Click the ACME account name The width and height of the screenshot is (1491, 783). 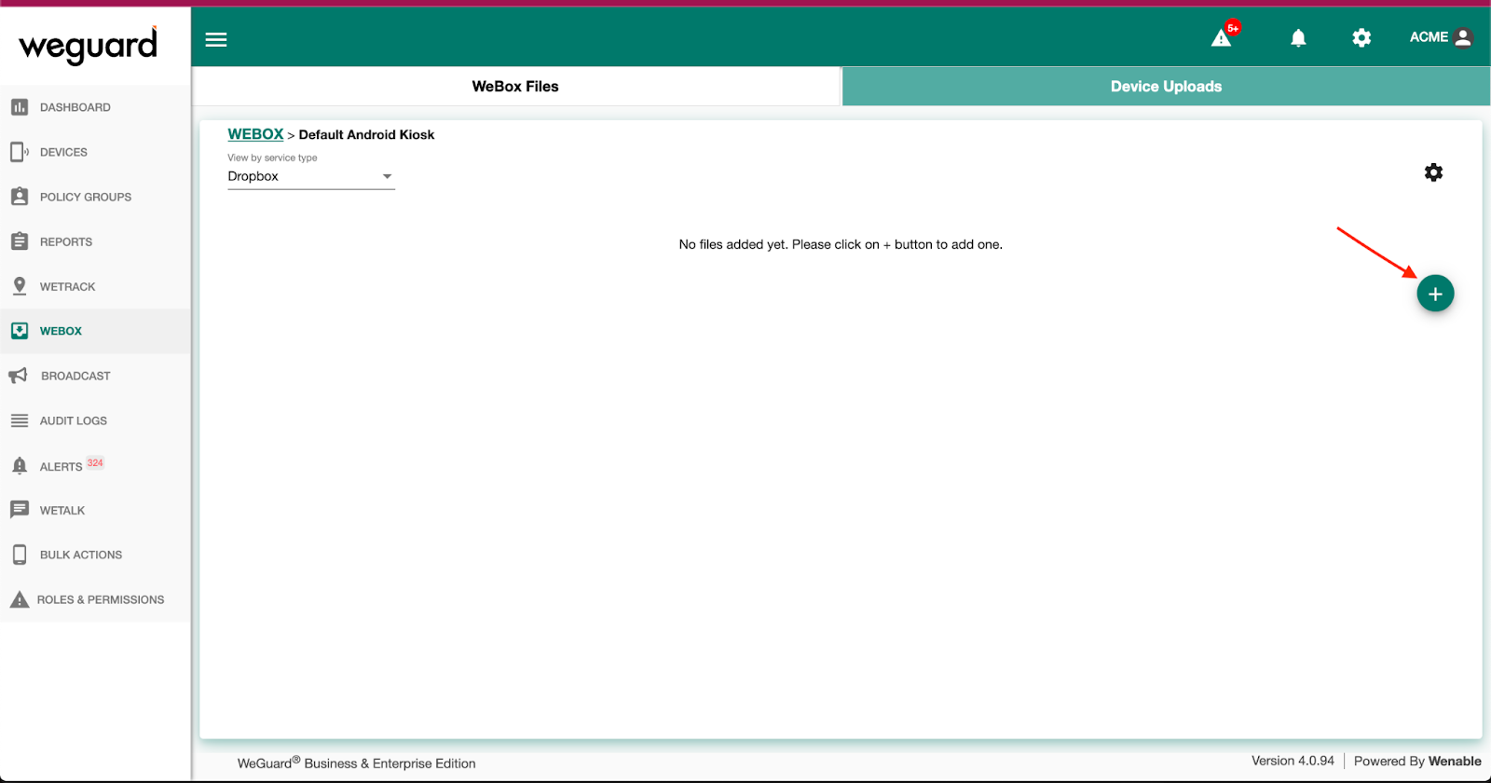(x=1429, y=37)
